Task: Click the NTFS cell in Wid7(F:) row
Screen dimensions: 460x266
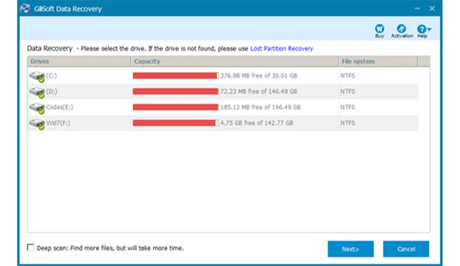Action: pos(348,123)
